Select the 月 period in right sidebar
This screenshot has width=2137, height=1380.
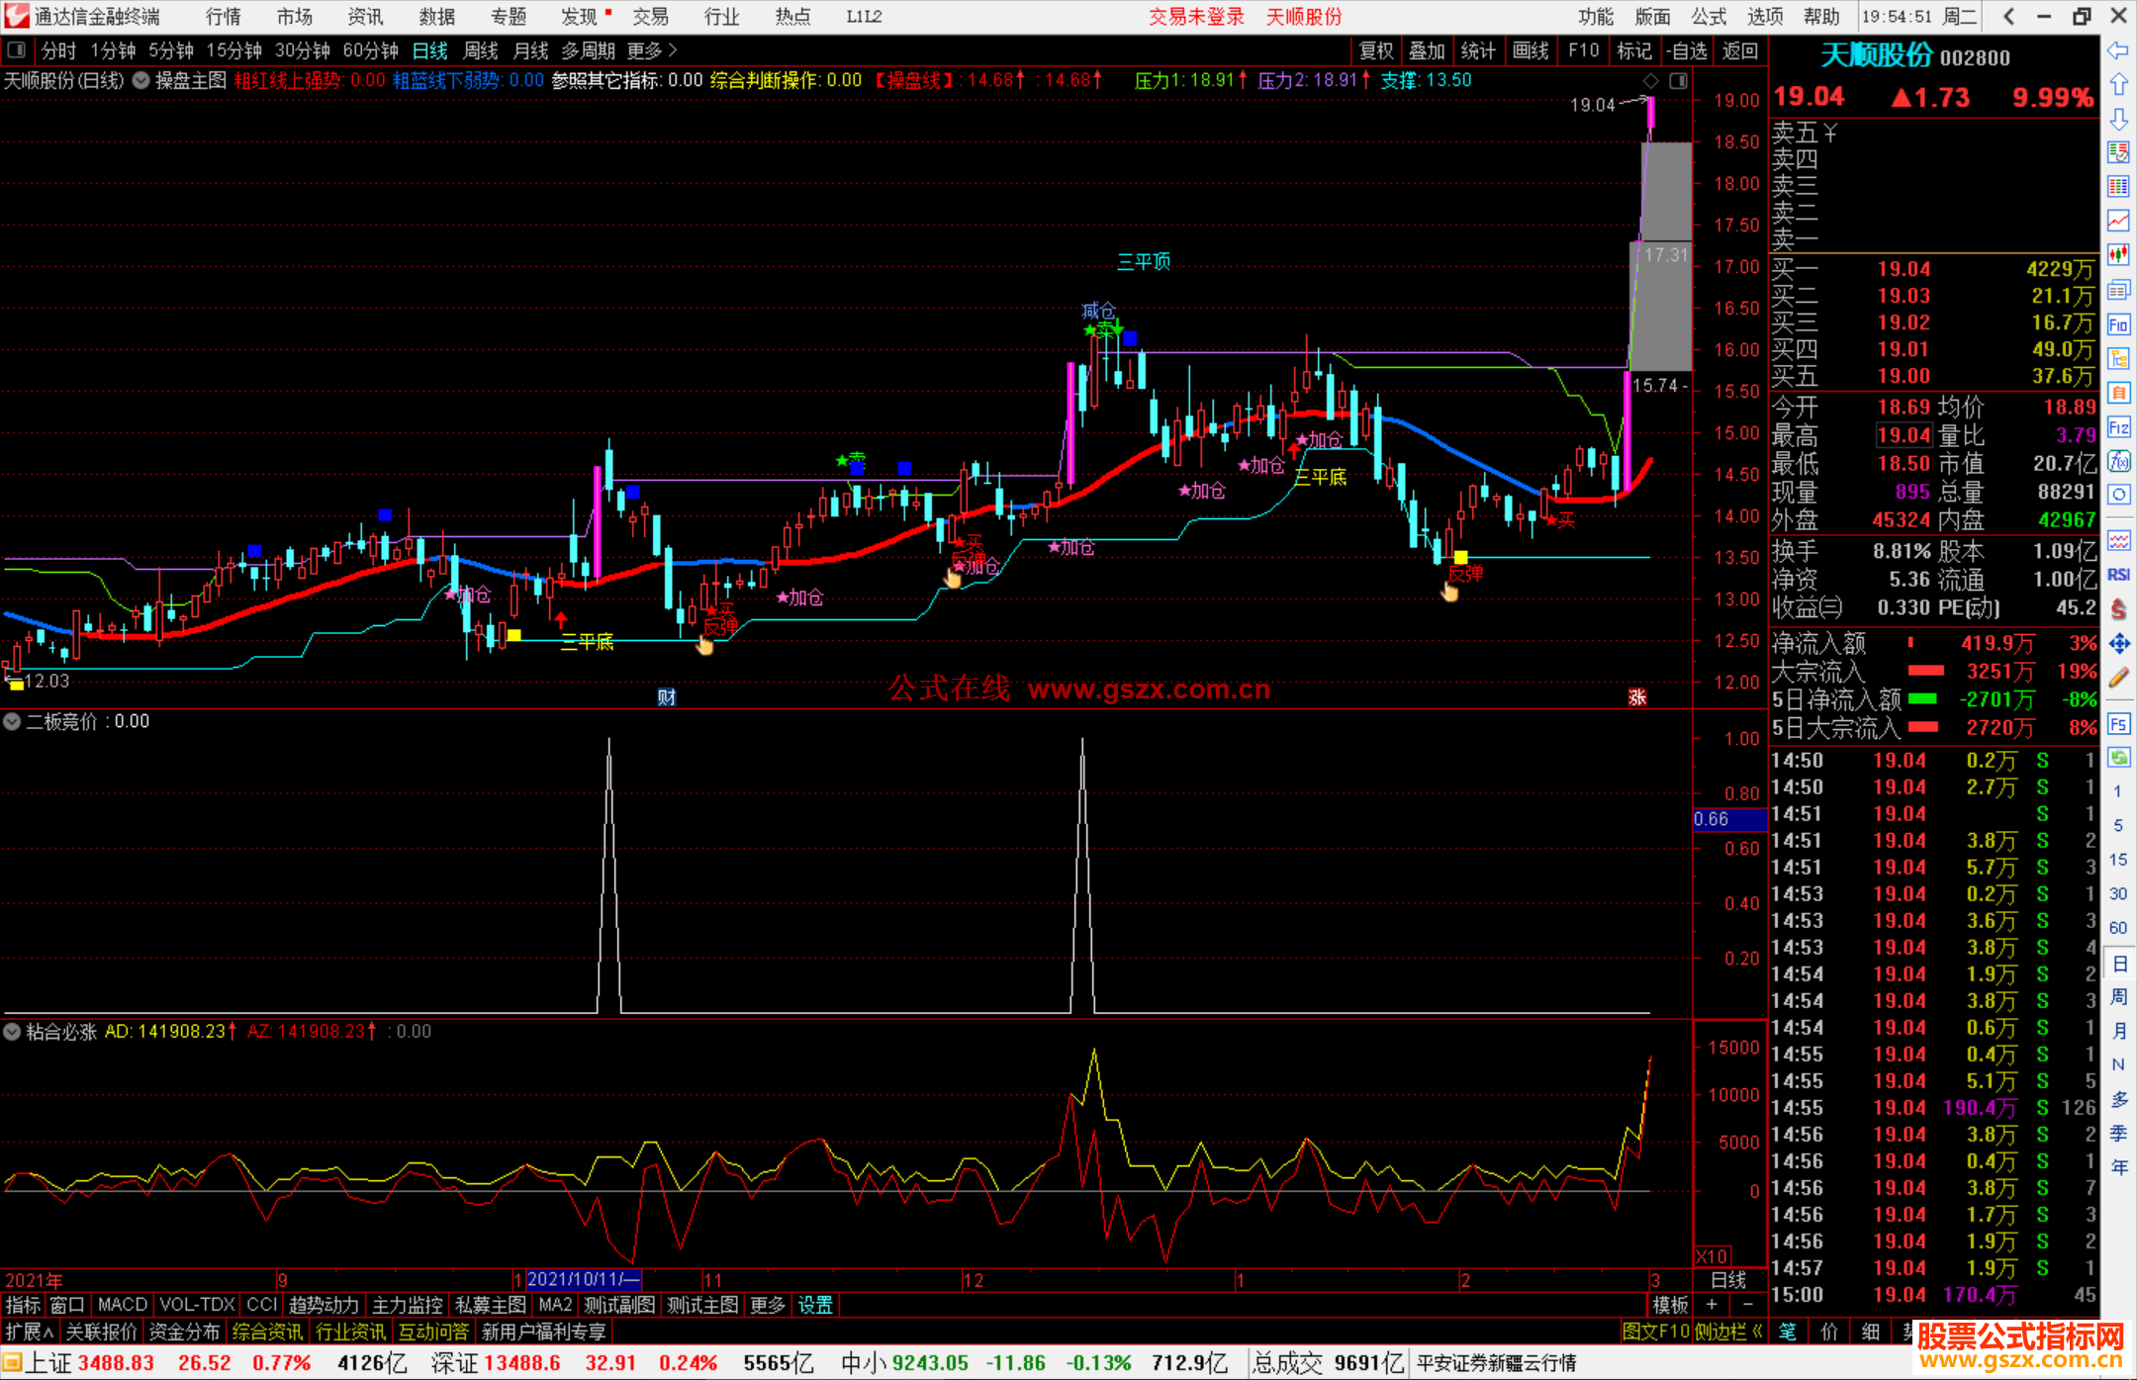tap(2118, 1031)
